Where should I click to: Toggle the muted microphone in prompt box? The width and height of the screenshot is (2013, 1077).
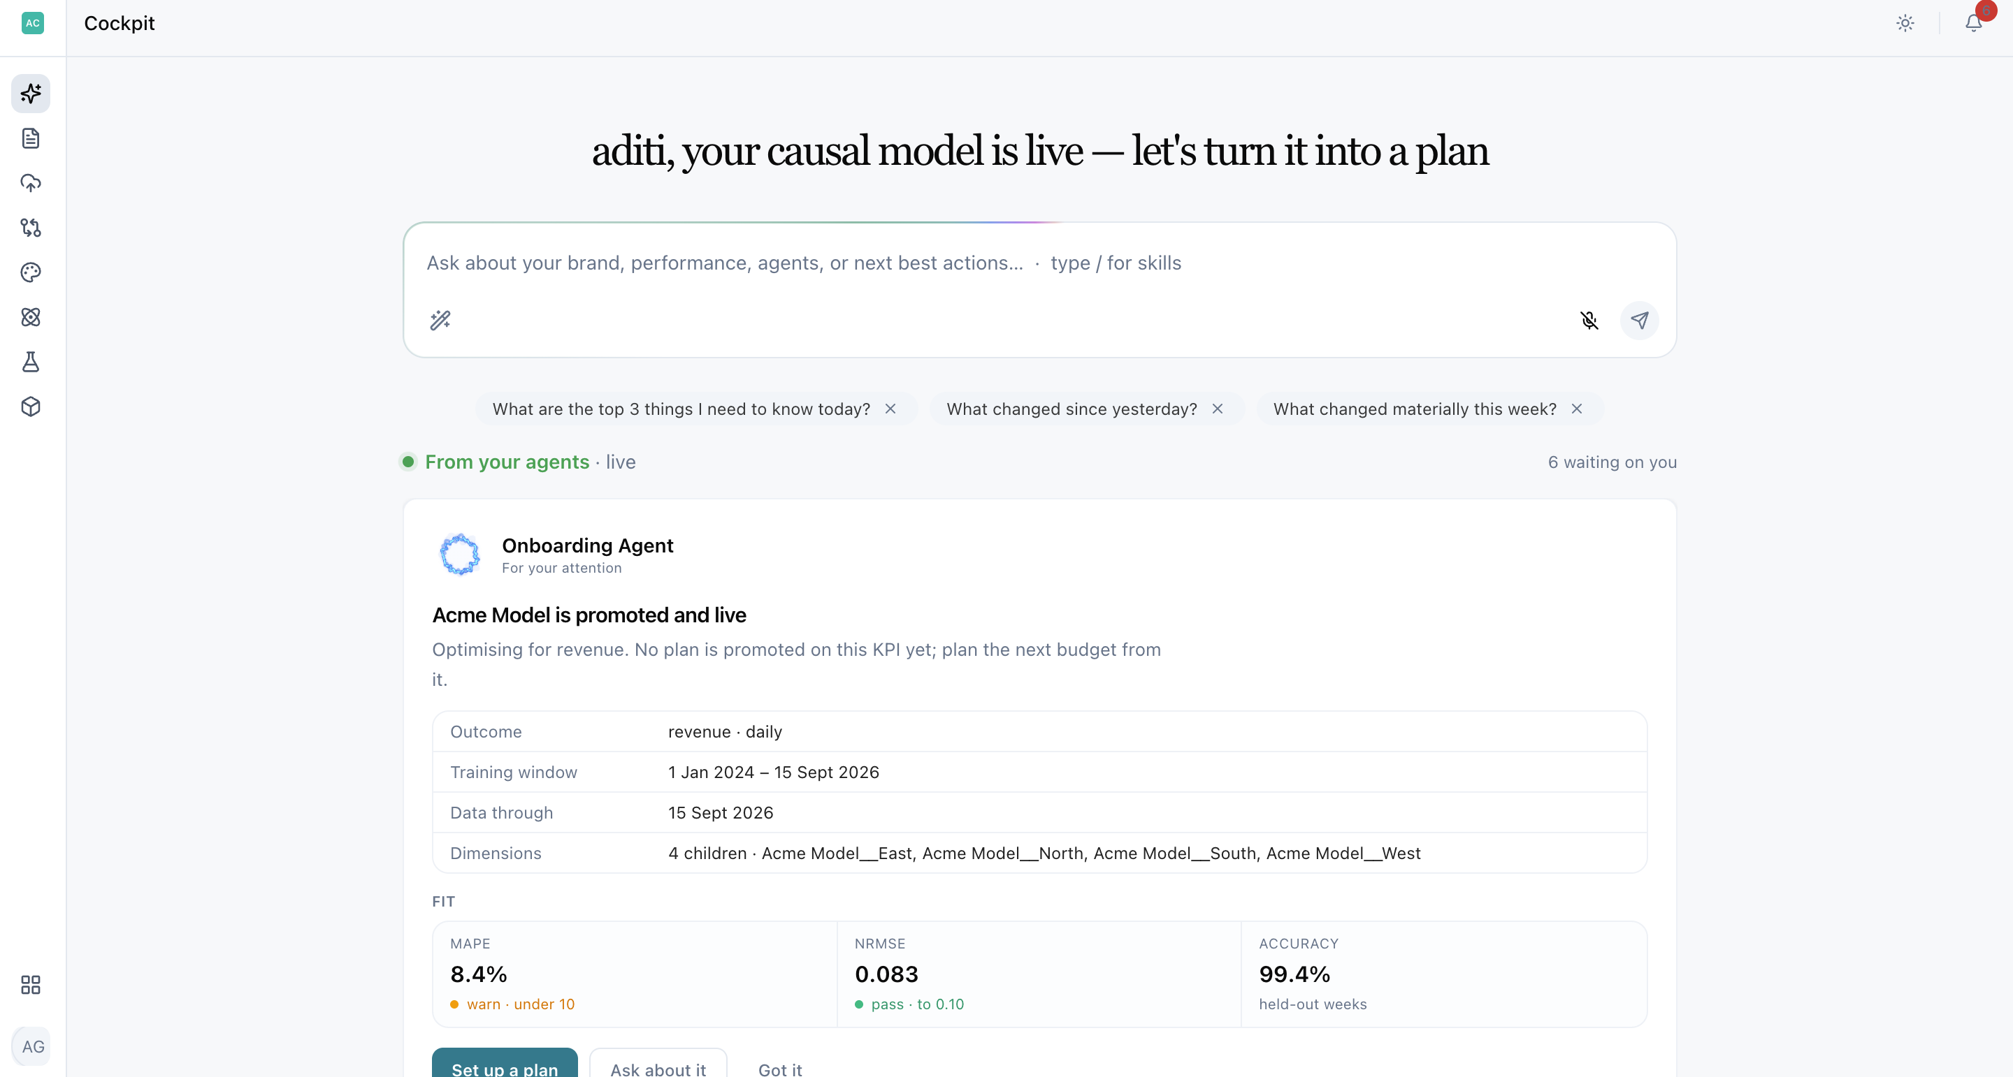point(1589,320)
